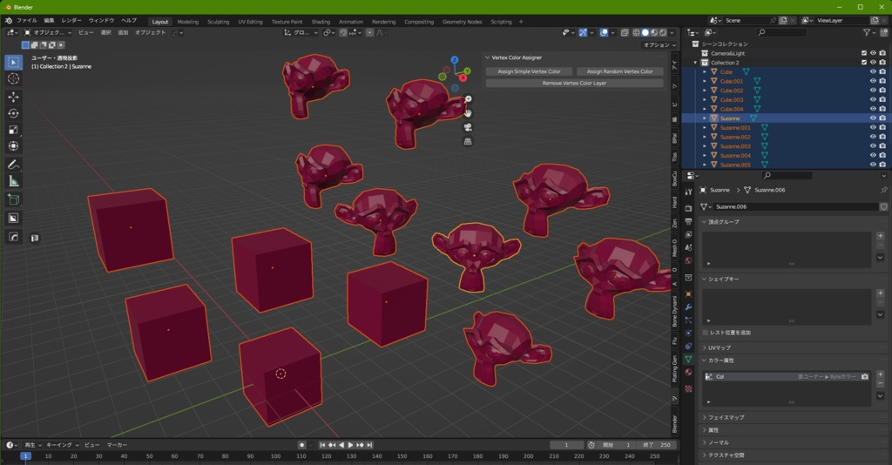
Task: Open the Scene properties tab
Action: coord(688,247)
